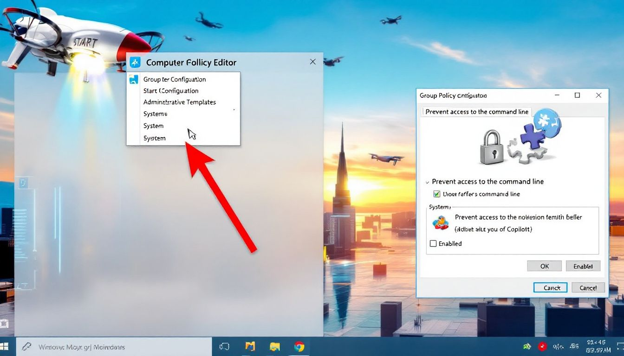This screenshot has height=356, width=624.
Task: Open File Explorer from the taskbar
Action: pos(274,346)
